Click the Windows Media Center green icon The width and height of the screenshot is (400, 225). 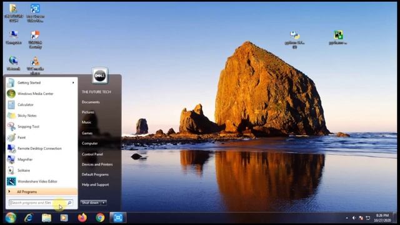pos(11,94)
